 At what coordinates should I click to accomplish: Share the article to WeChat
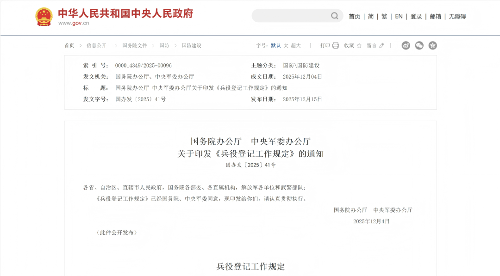419,45
